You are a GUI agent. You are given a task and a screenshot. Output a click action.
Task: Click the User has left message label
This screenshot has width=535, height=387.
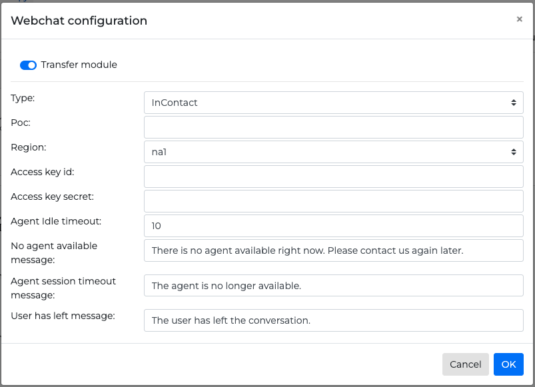[63, 316]
